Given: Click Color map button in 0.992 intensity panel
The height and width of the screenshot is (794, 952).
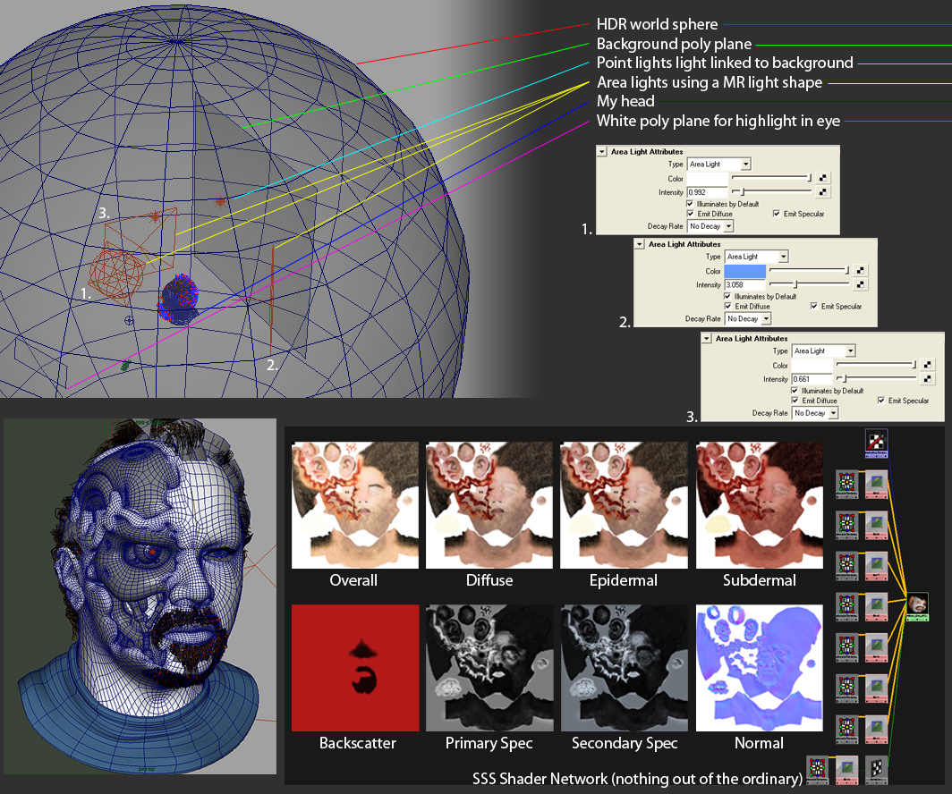Looking at the screenshot, I should (822, 178).
